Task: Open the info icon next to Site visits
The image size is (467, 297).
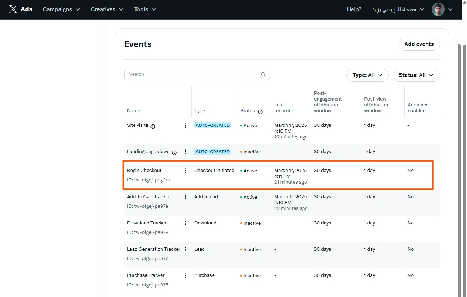Action: pyautogui.click(x=153, y=126)
